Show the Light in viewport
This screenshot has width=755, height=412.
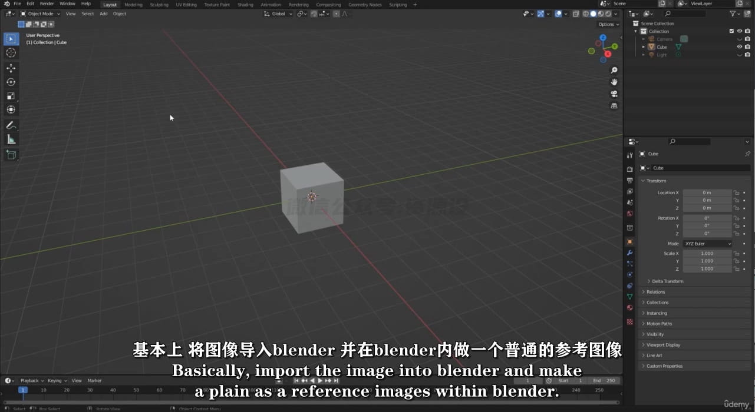[740, 55]
